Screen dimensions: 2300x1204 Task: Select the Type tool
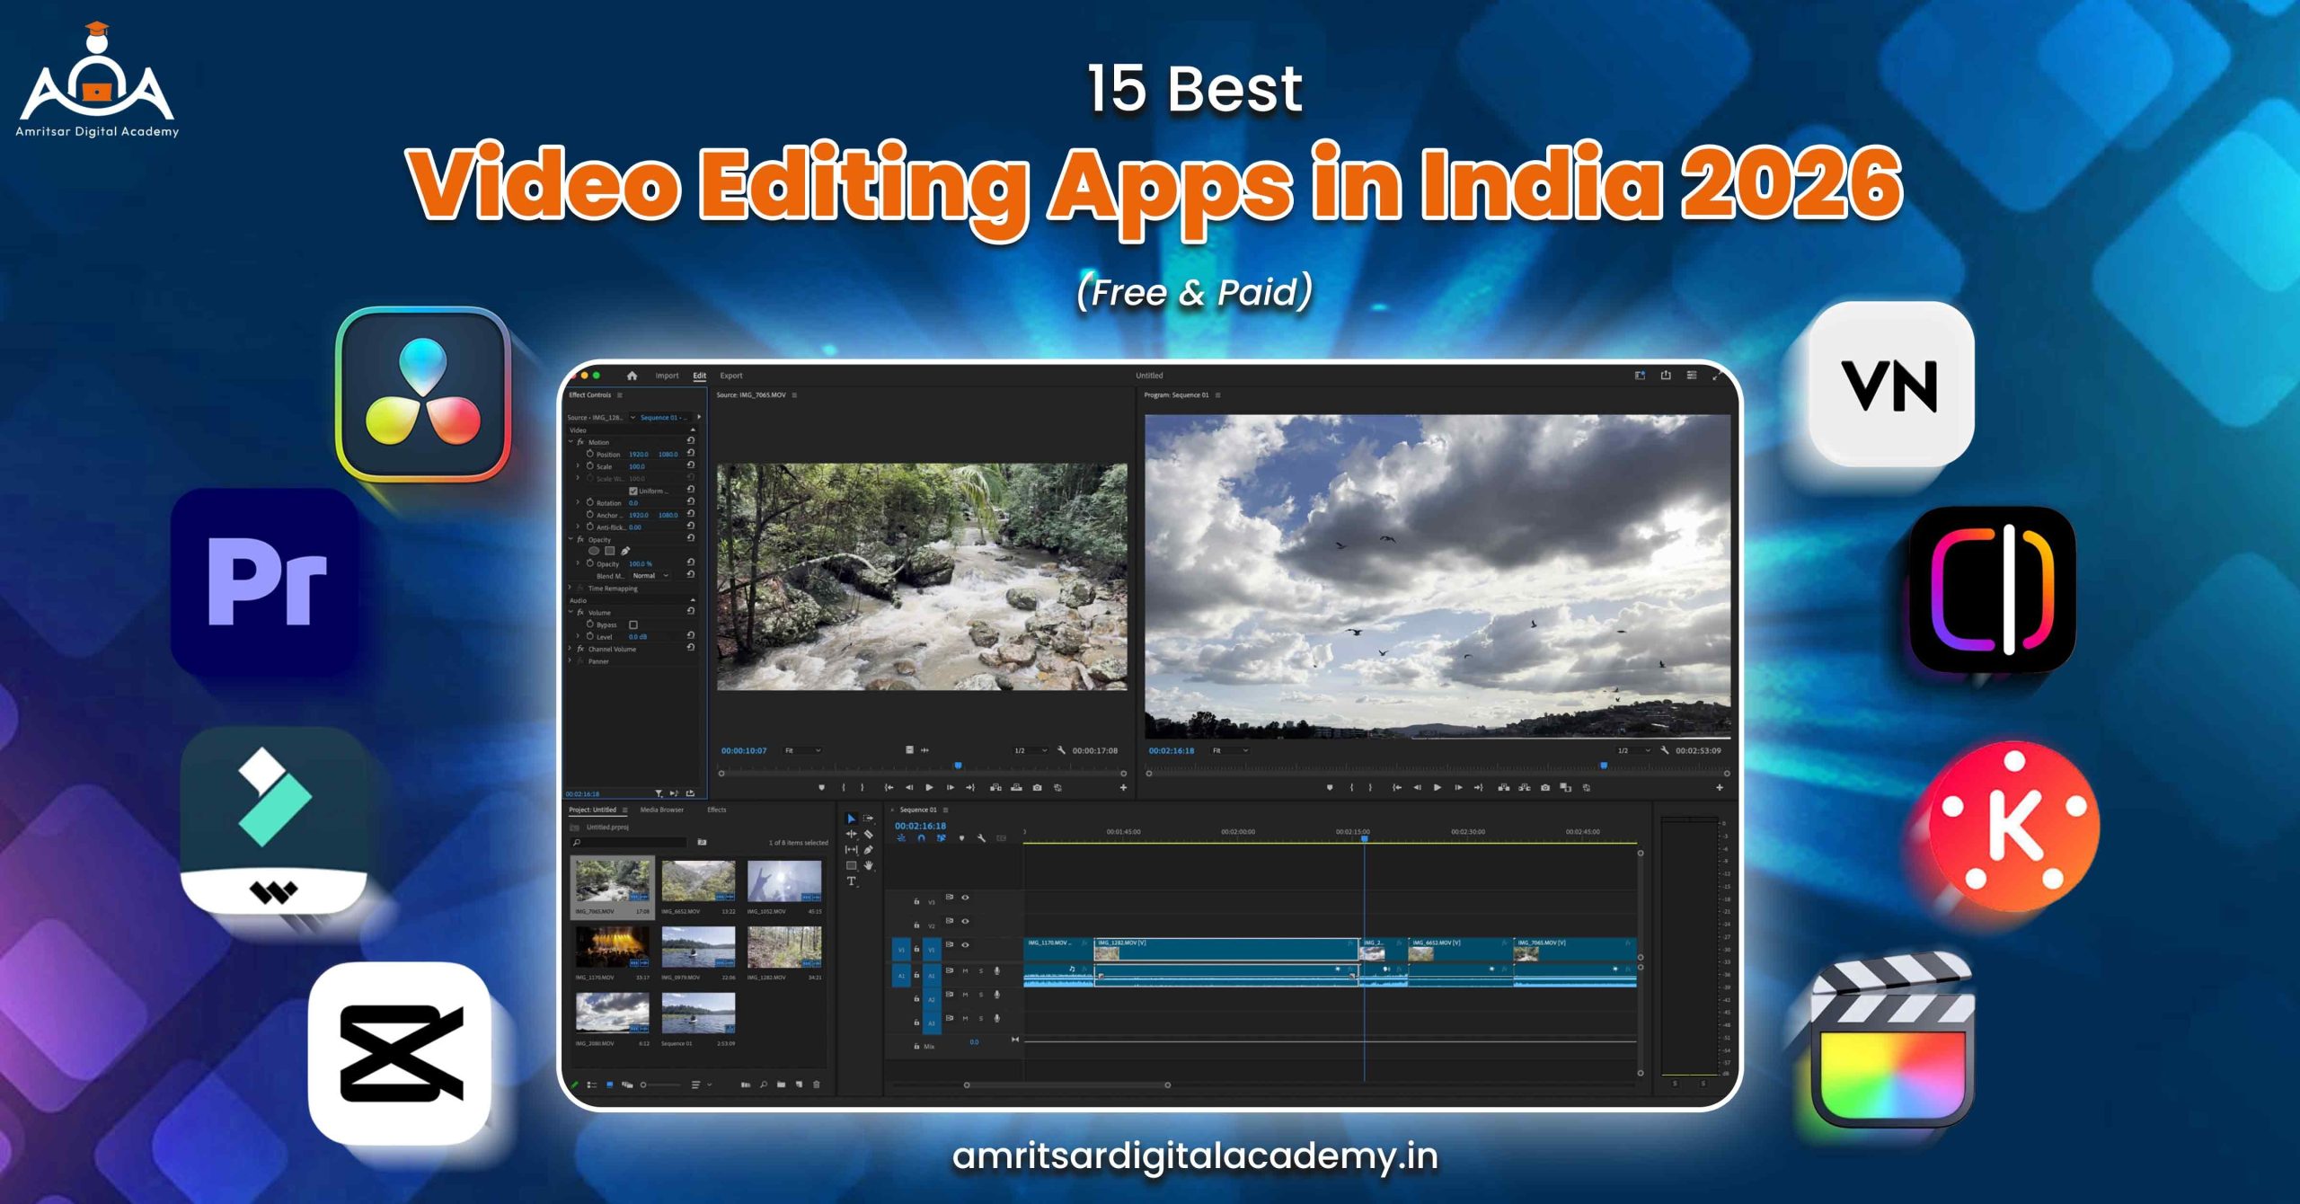[851, 881]
